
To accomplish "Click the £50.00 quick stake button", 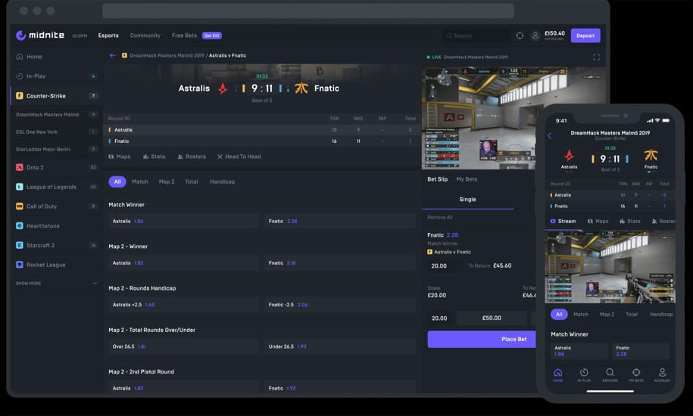I will (x=492, y=318).
